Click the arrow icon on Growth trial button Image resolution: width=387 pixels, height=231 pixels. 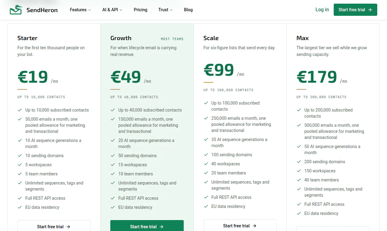click(x=162, y=227)
